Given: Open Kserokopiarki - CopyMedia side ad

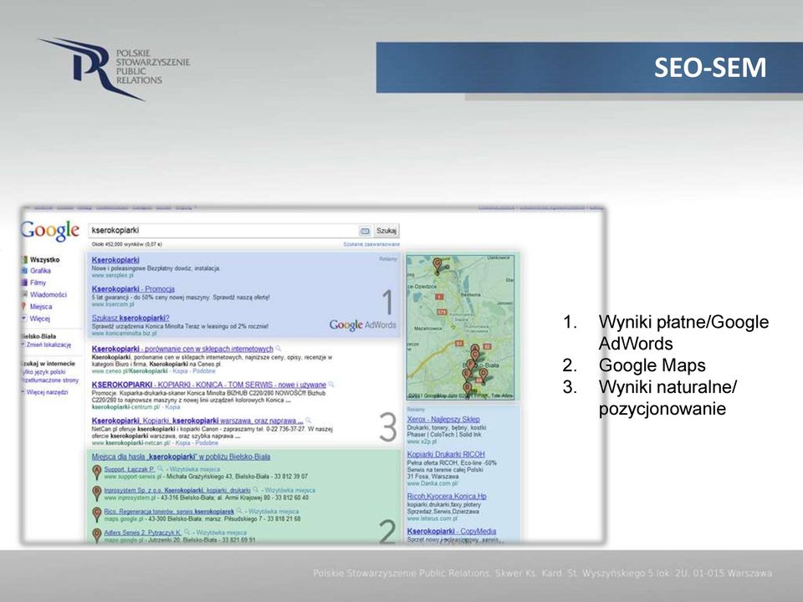Looking at the screenshot, I should click(x=452, y=532).
